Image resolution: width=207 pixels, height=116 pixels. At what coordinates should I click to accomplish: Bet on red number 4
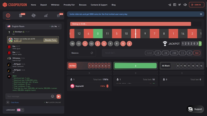[99, 66]
